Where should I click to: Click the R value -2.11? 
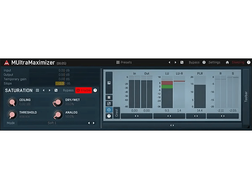pos(220,110)
